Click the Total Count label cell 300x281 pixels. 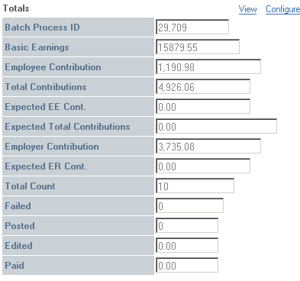[x=78, y=186]
